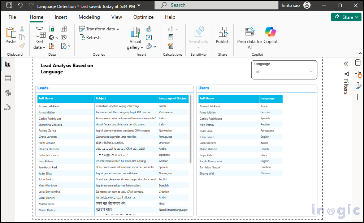
Task: Switch to Table view in left sidebar
Action: 8,78
